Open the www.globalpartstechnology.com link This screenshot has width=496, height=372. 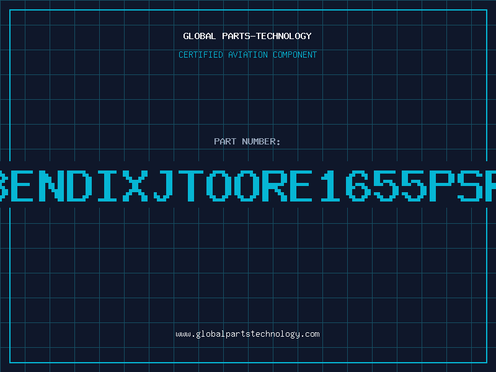pyautogui.click(x=247, y=334)
